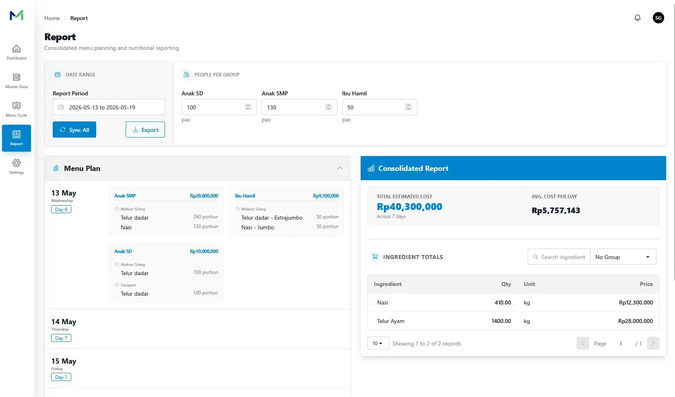Screen dimensions: 675x397
Task: Click the Anak SMP card title
Action: click(125, 196)
